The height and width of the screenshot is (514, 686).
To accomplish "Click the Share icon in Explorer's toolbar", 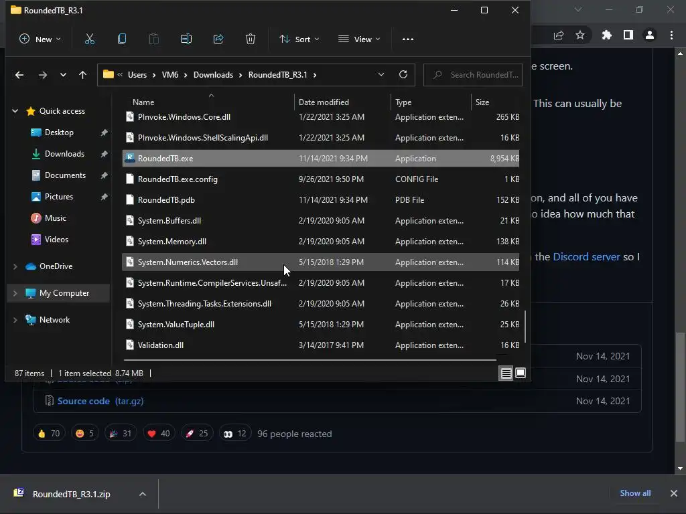I will coord(218,39).
